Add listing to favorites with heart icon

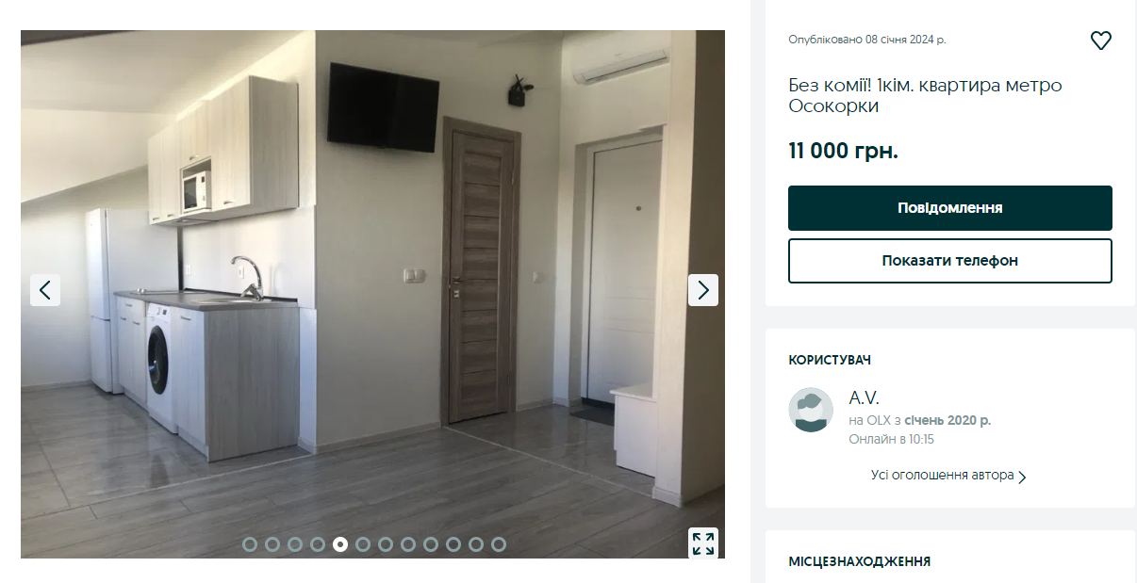[1100, 40]
